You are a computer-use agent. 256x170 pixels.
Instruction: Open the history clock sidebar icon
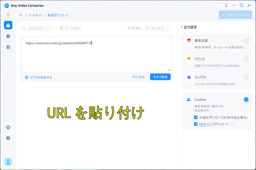coord(8,36)
